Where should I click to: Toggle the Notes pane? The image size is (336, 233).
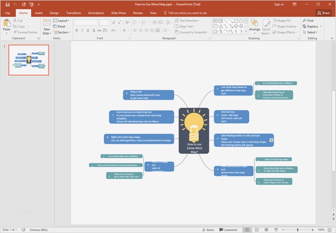click(x=208, y=230)
